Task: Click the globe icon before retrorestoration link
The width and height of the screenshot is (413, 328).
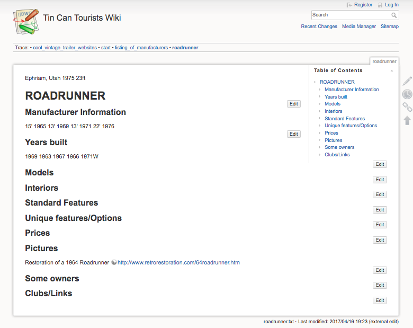Action: pyautogui.click(x=114, y=262)
